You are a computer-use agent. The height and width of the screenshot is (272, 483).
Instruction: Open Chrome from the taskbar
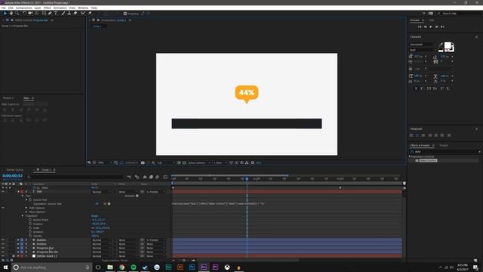click(x=122, y=267)
